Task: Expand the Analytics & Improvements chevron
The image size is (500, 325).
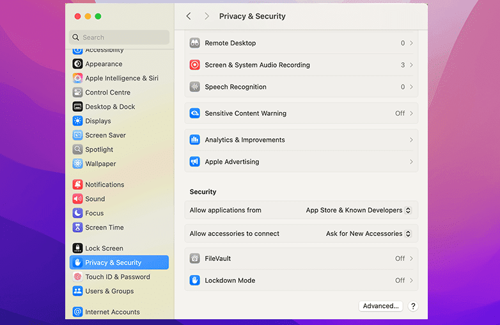Action: click(x=411, y=139)
